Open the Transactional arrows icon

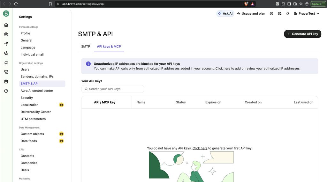click(x=6, y=63)
